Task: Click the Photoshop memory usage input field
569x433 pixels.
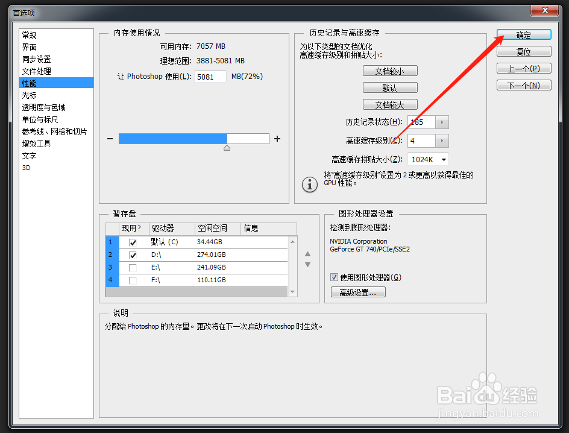Action: (210, 77)
